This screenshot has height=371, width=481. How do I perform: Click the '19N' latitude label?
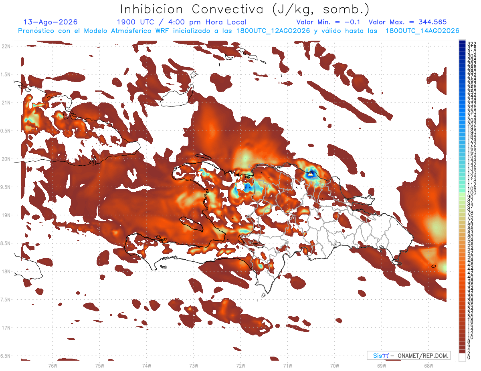(6, 215)
